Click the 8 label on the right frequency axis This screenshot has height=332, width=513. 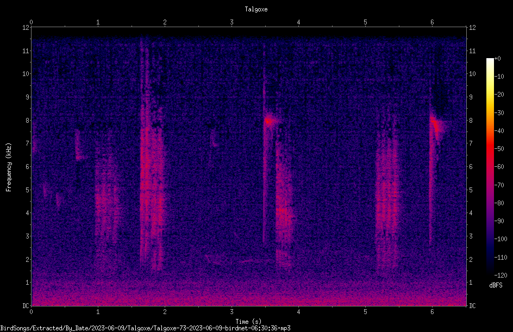[471, 121]
